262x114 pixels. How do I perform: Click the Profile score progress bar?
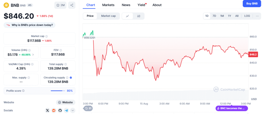click(58, 91)
